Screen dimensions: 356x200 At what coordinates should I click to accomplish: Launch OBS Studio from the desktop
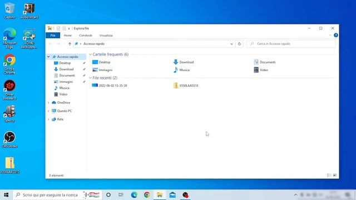click(9, 139)
